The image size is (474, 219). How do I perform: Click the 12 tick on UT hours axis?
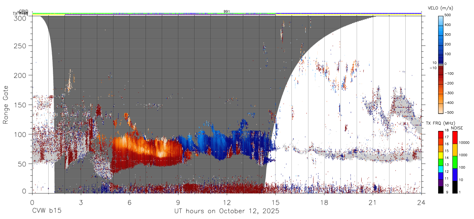pyautogui.click(x=227, y=202)
